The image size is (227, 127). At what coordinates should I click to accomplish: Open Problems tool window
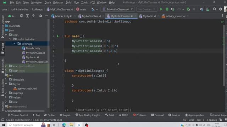pyautogui.click(x=140, y=115)
